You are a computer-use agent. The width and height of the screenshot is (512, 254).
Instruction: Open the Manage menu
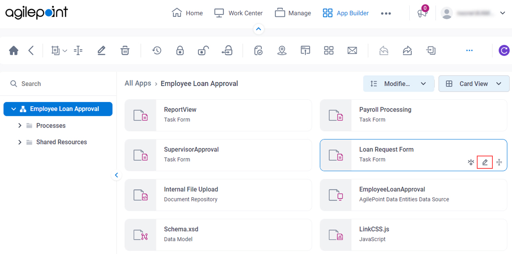point(293,13)
